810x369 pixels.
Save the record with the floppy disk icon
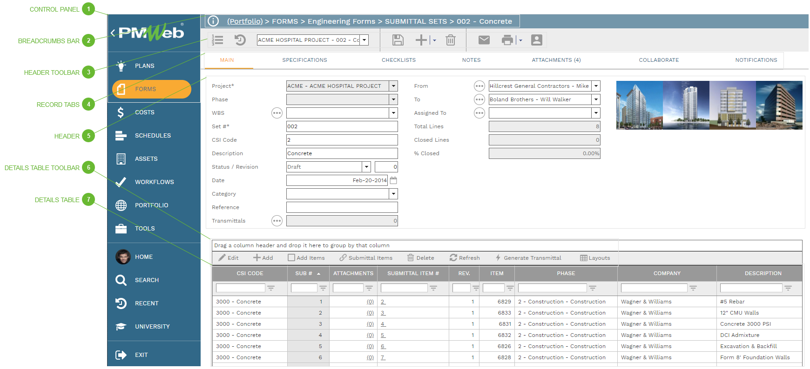point(398,40)
